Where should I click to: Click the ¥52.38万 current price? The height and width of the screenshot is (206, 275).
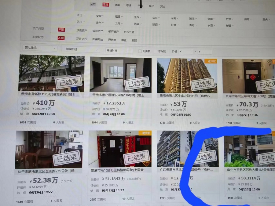click(x=44, y=181)
